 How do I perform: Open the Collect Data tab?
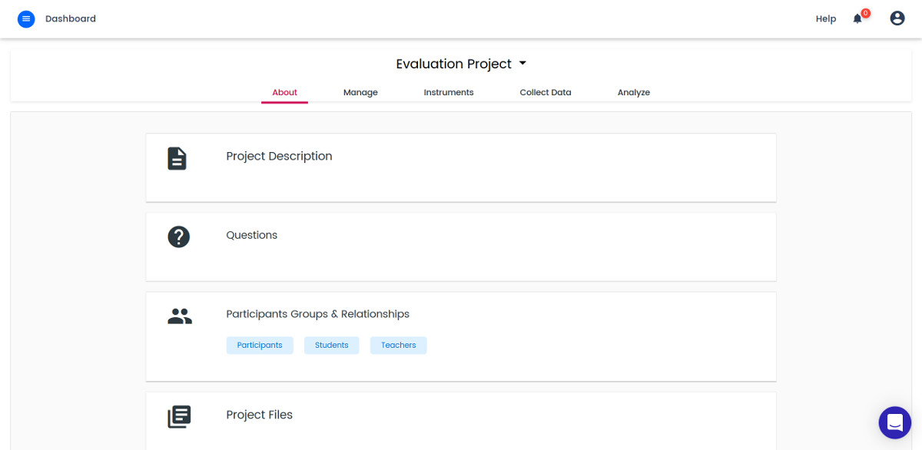546,92
